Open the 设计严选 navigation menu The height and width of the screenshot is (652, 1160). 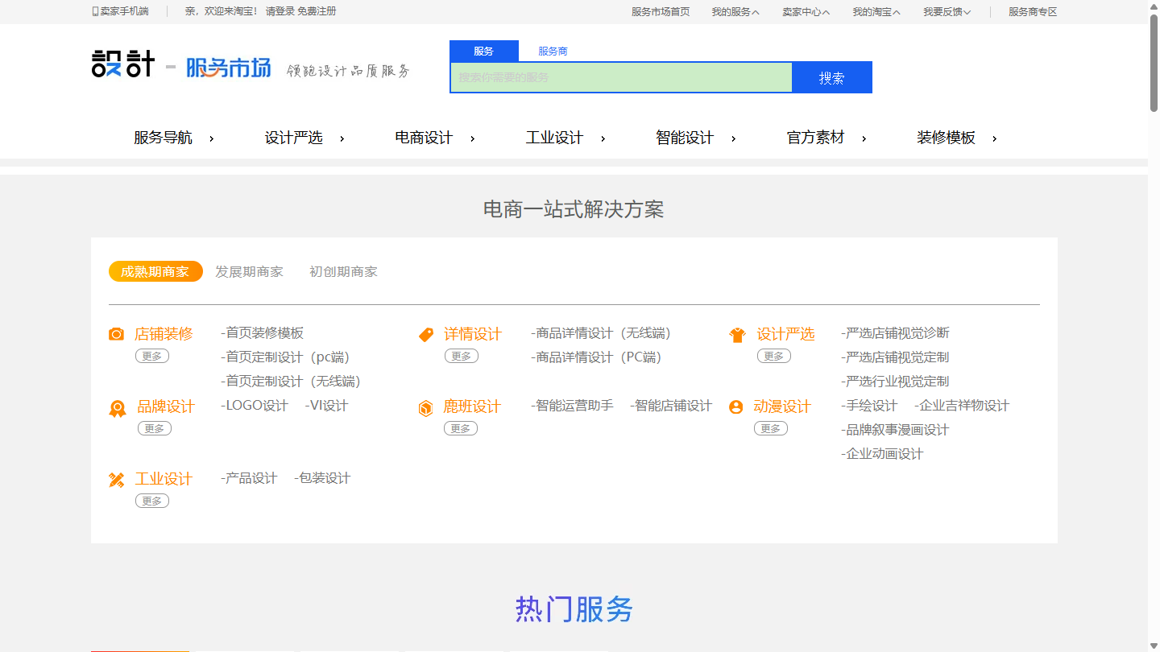pos(304,138)
